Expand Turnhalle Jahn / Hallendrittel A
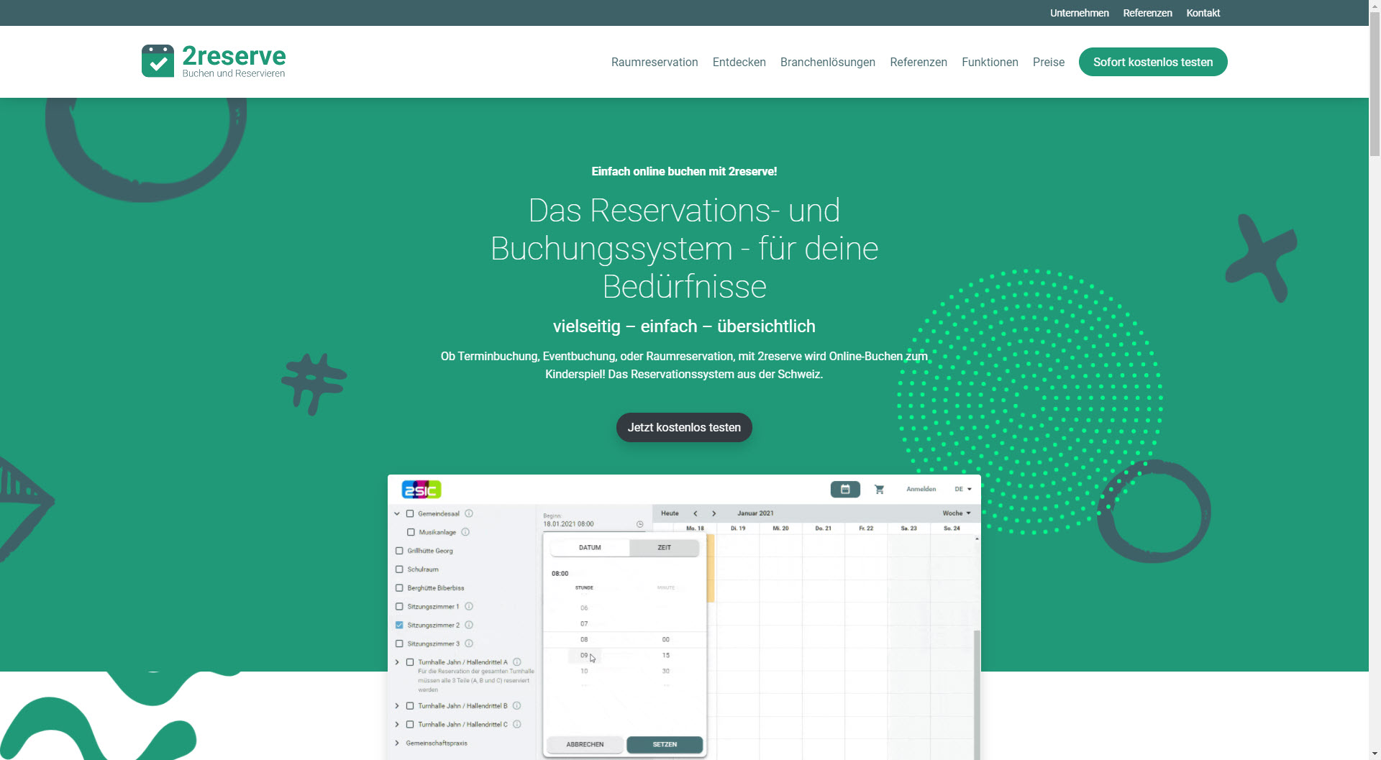 pyautogui.click(x=396, y=661)
